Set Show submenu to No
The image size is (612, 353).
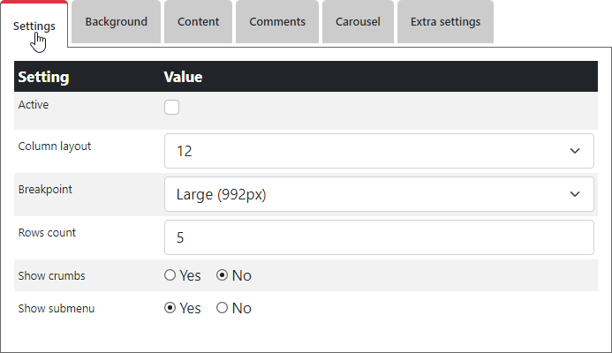click(223, 308)
